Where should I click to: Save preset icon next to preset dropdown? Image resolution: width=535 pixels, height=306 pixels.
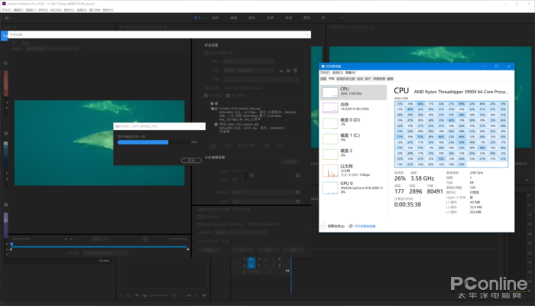click(281, 70)
